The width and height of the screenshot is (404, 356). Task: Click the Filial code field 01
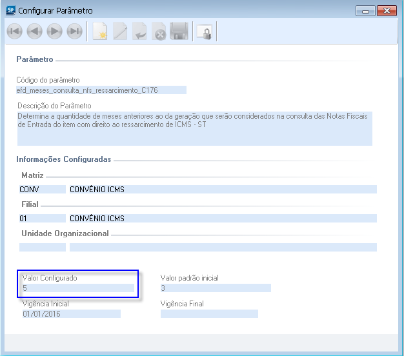point(43,218)
